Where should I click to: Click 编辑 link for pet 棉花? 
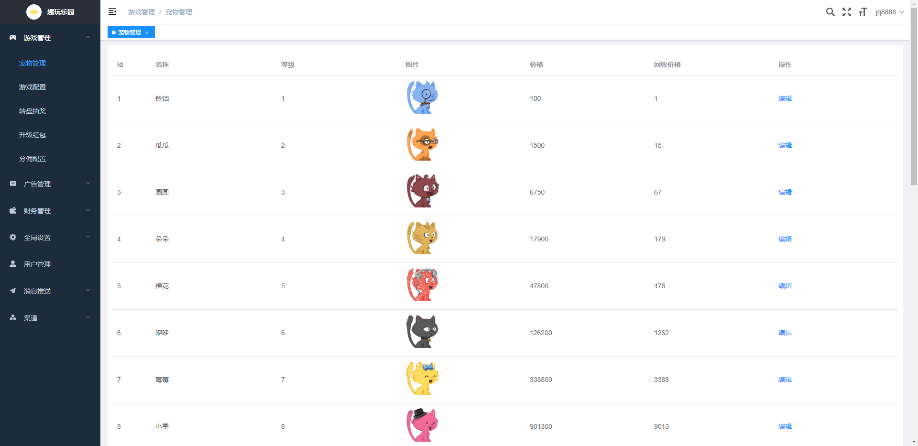(785, 286)
